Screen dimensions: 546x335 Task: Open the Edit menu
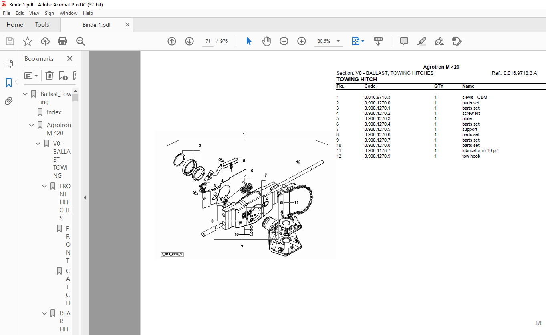pos(20,13)
